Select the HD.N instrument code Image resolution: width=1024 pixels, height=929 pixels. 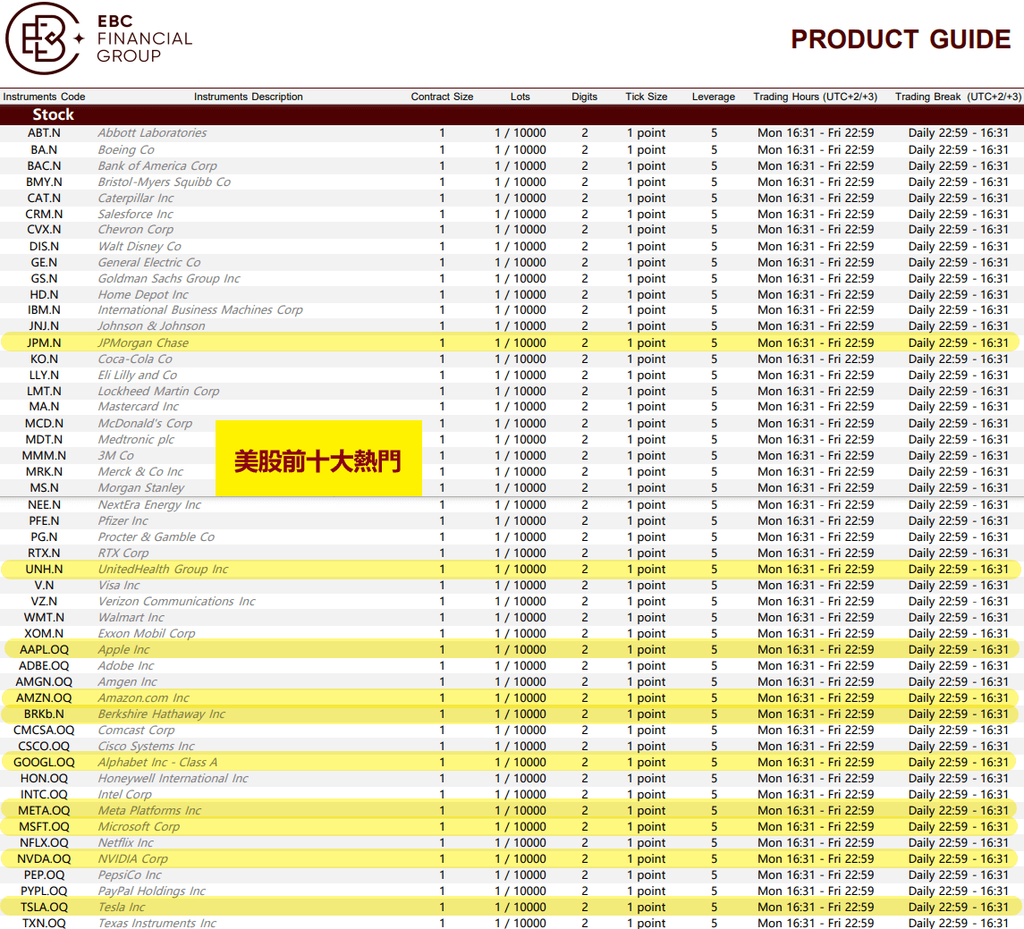(44, 294)
